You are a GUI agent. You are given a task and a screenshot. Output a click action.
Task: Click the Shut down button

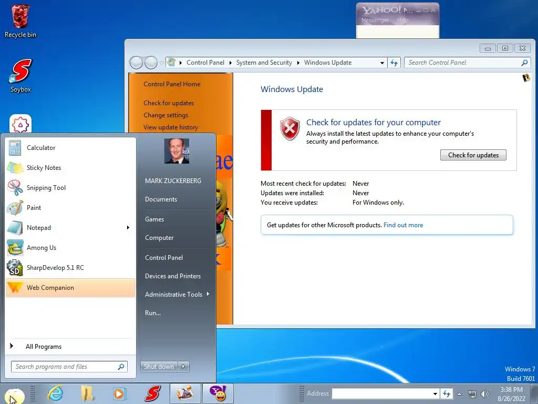[159, 367]
